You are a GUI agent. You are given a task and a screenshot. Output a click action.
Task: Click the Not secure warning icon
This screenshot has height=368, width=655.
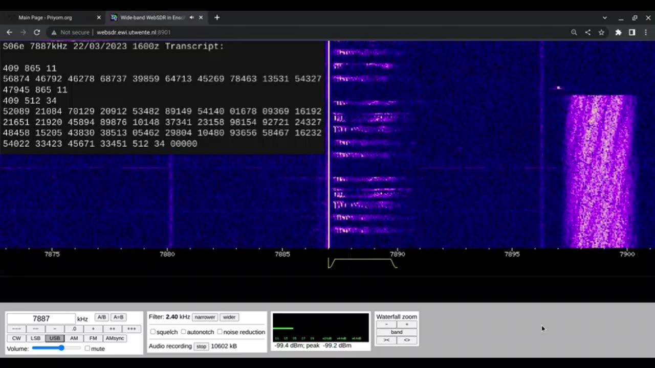(x=54, y=32)
